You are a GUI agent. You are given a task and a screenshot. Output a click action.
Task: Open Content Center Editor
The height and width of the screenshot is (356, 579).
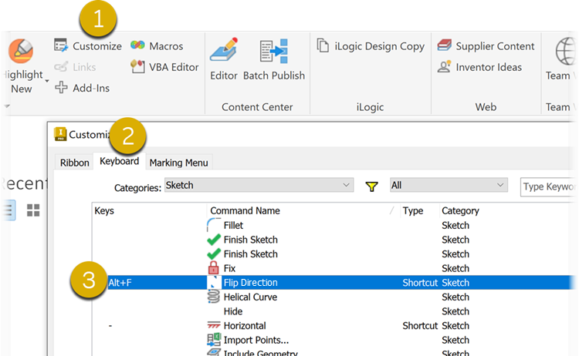pyautogui.click(x=224, y=59)
